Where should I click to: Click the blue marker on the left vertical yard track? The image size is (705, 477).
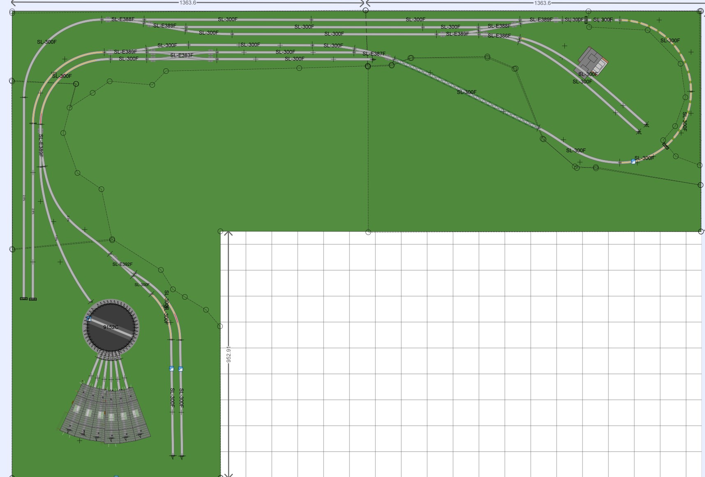(x=171, y=369)
